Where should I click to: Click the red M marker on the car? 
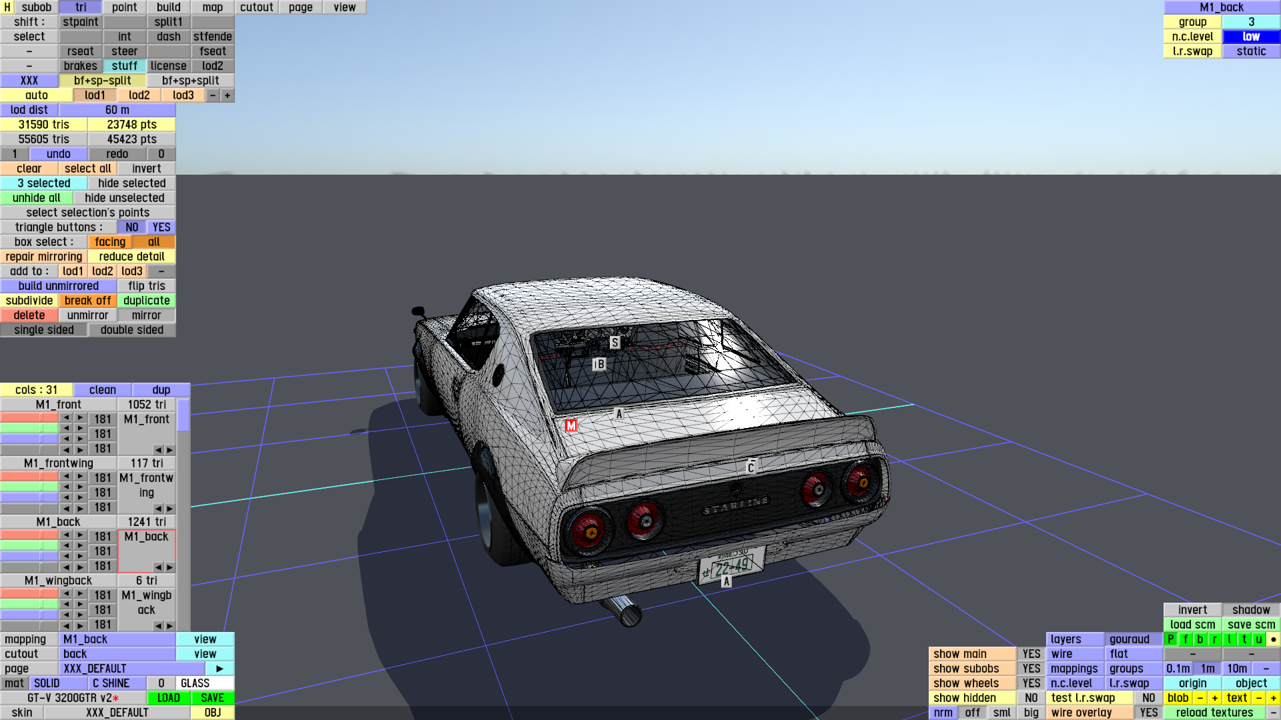571,425
